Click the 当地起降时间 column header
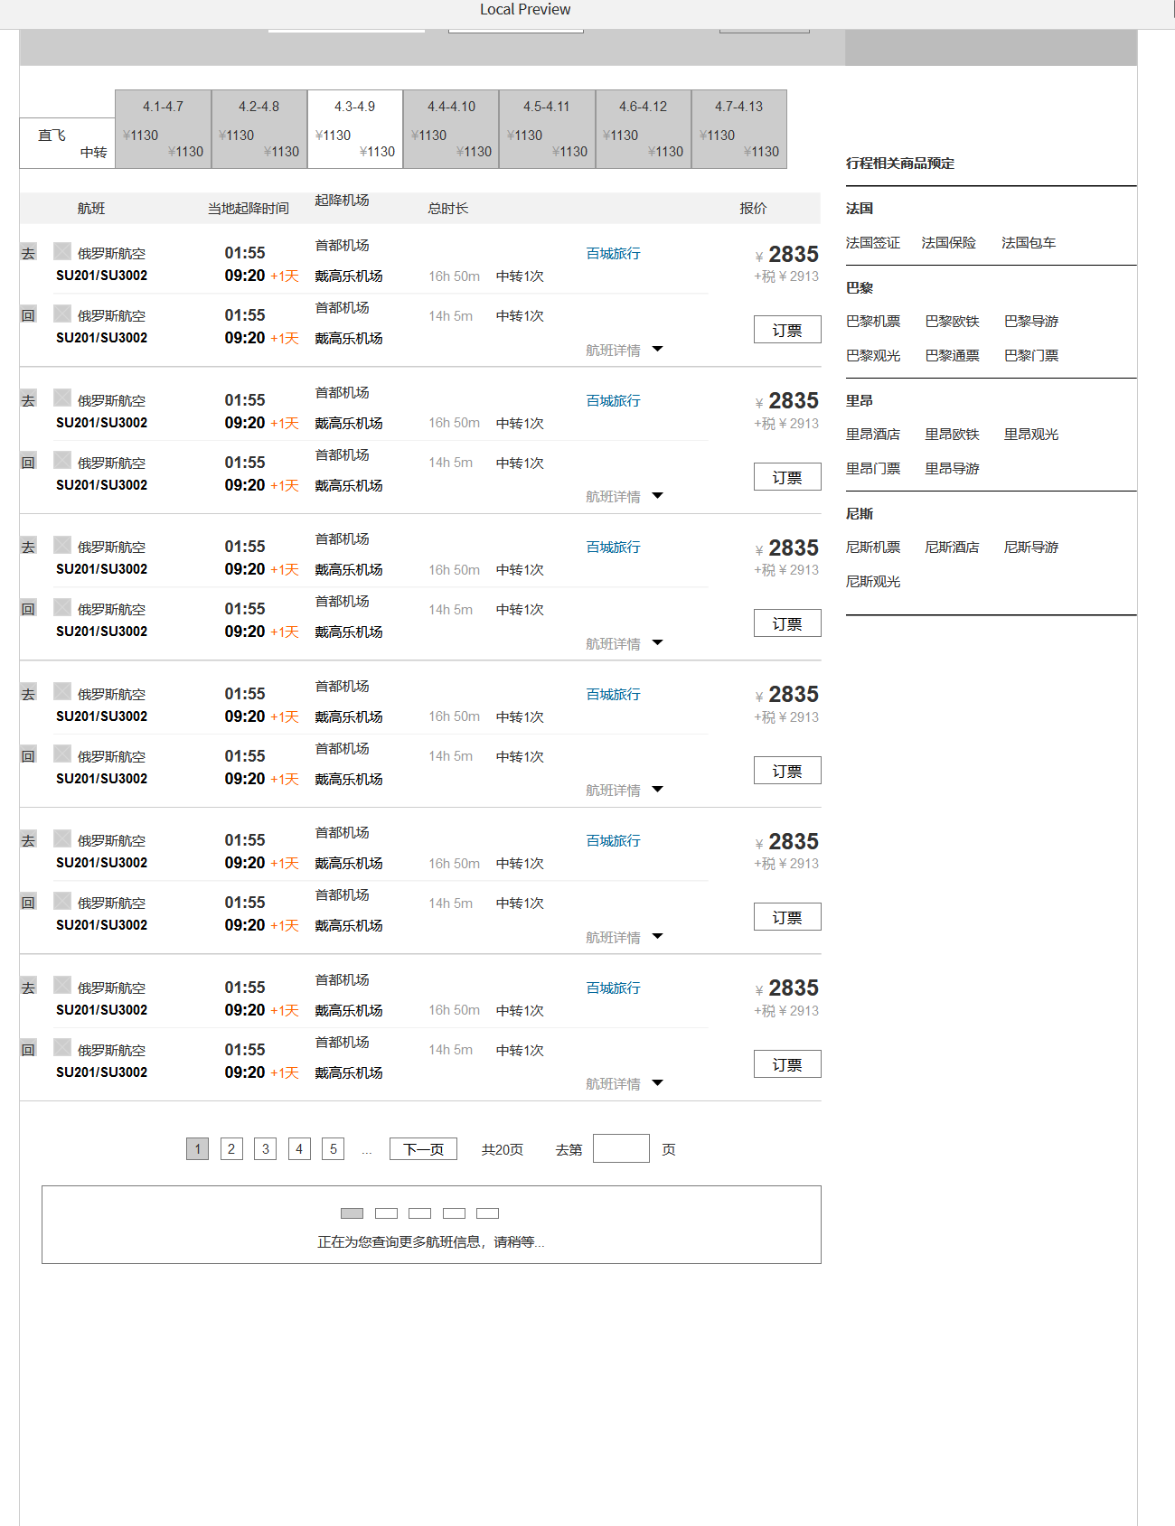This screenshot has width=1175, height=1526. [x=249, y=209]
